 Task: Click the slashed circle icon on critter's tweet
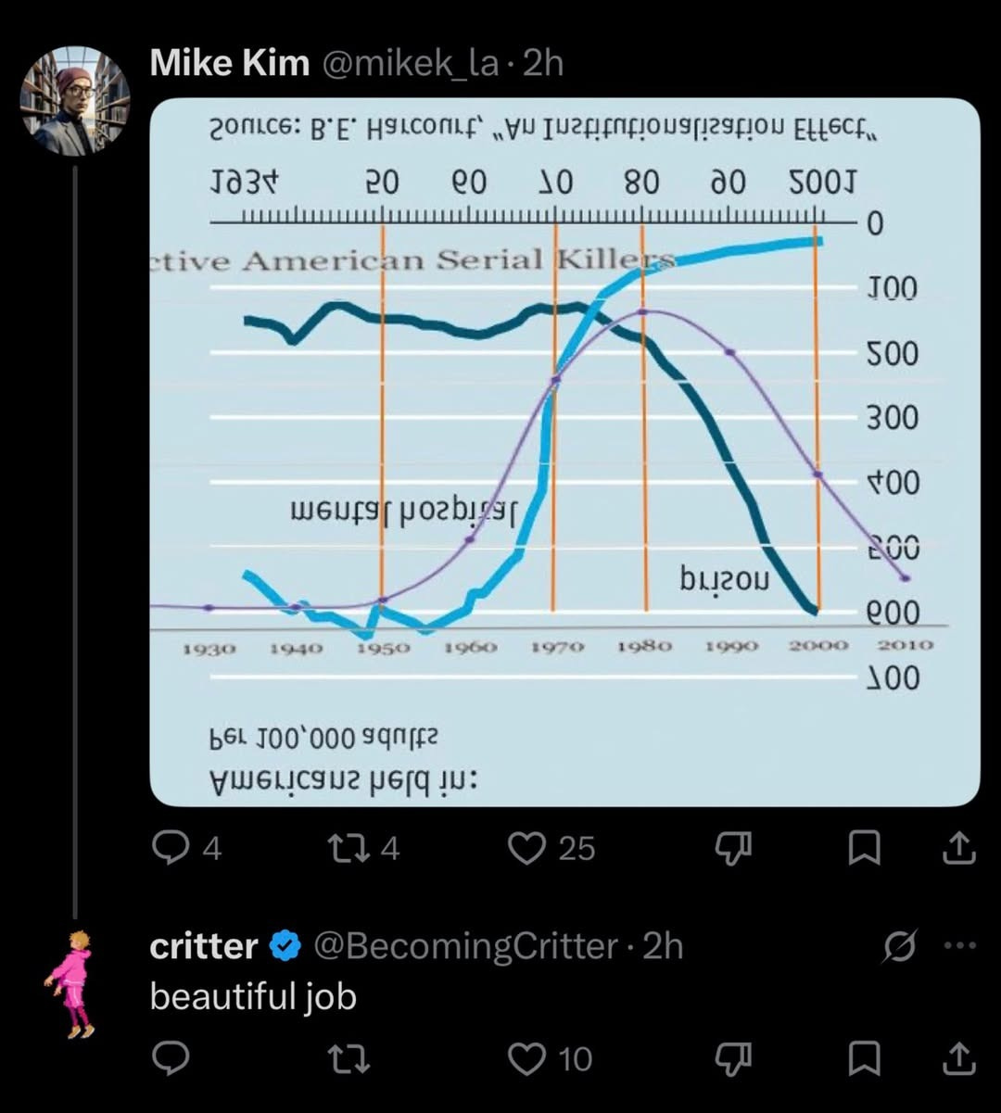click(x=901, y=946)
